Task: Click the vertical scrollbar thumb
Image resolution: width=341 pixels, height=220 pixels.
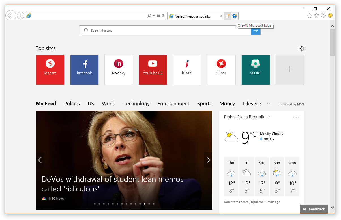Action: click(x=333, y=43)
